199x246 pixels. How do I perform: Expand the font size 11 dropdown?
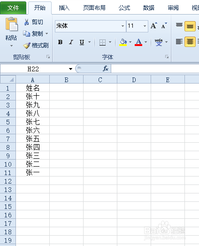(145, 26)
